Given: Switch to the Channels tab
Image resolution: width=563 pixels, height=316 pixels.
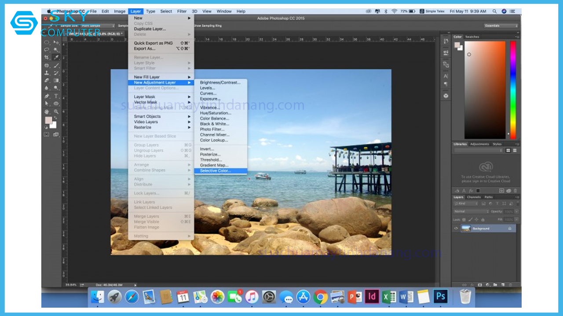Looking at the screenshot, I should (473, 197).
